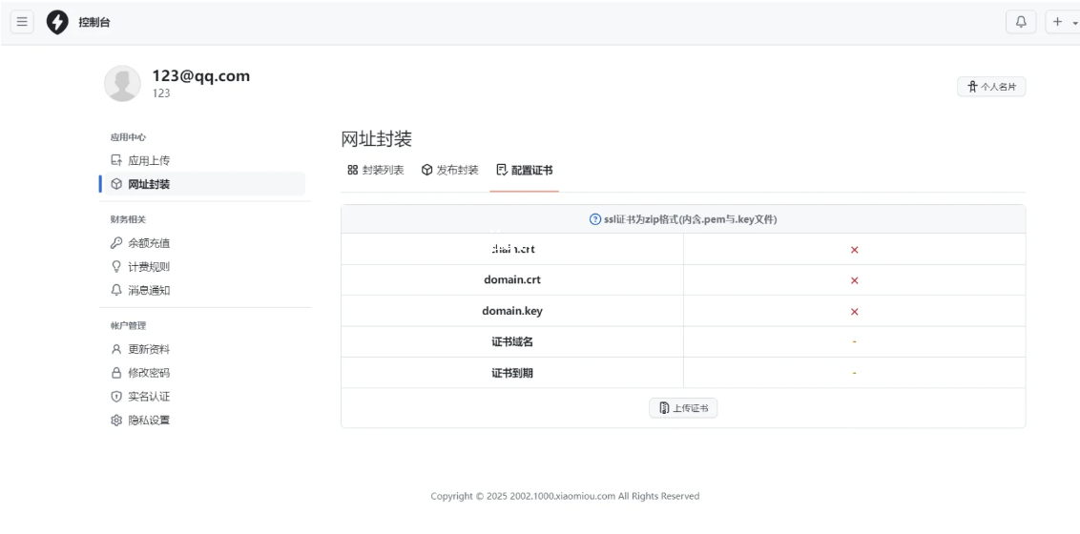The image size is (1080, 534).
Task: Click the 上传证书 upload button
Action: [x=683, y=408]
